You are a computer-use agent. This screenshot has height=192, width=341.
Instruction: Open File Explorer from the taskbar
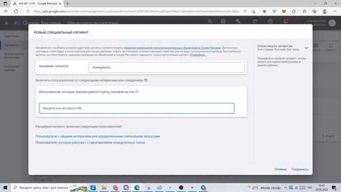(x=104, y=187)
